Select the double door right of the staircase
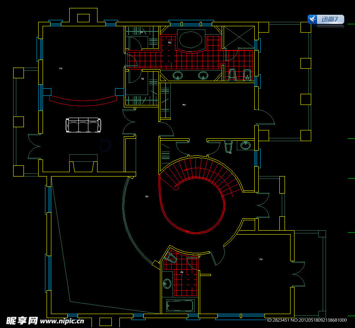355x328 pixels. (263, 205)
